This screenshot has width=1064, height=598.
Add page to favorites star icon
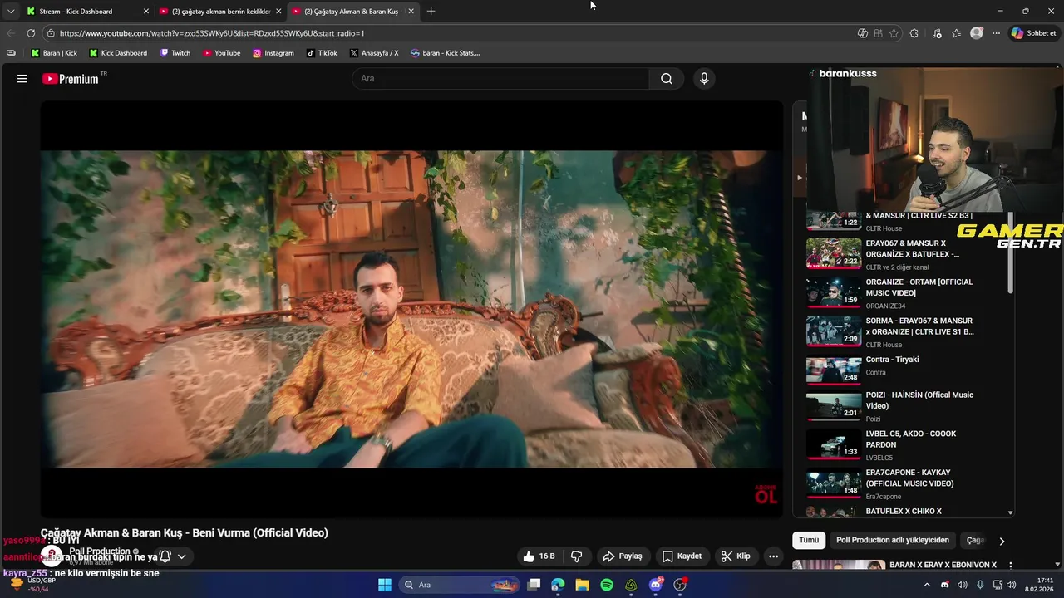click(894, 33)
